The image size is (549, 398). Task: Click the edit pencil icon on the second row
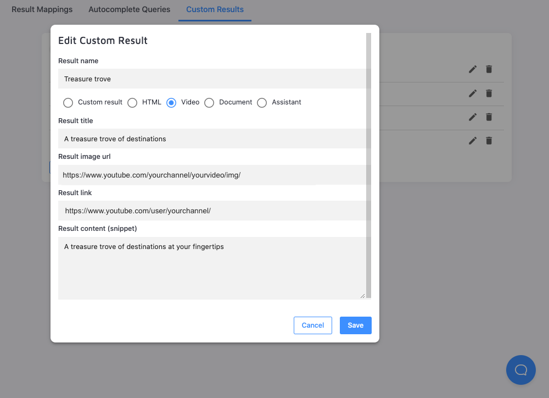472,93
